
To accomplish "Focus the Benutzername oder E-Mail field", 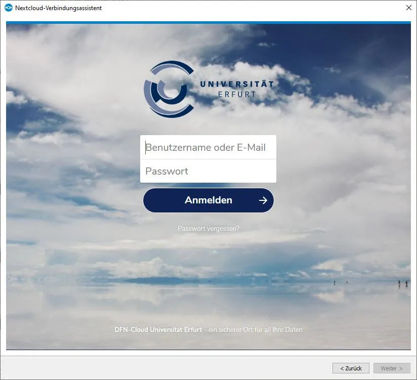I will 208,148.
